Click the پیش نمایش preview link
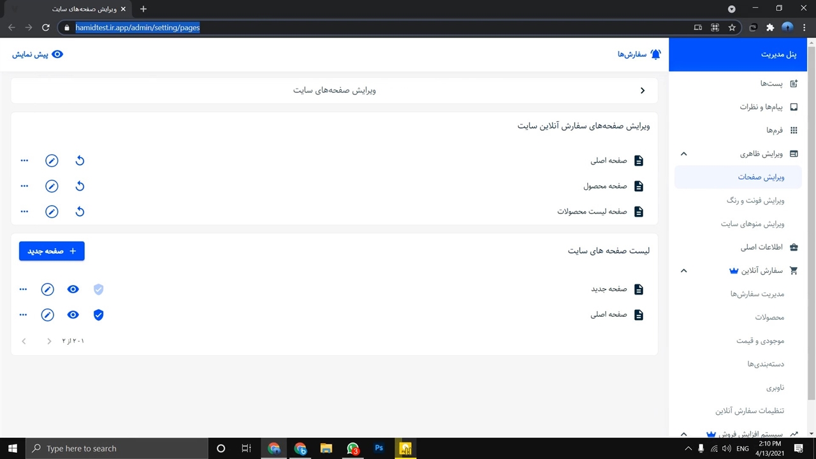Viewport: 816px width, 459px height. click(x=38, y=54)
